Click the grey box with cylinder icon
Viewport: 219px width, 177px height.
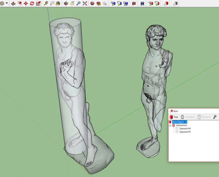(175, 4)
